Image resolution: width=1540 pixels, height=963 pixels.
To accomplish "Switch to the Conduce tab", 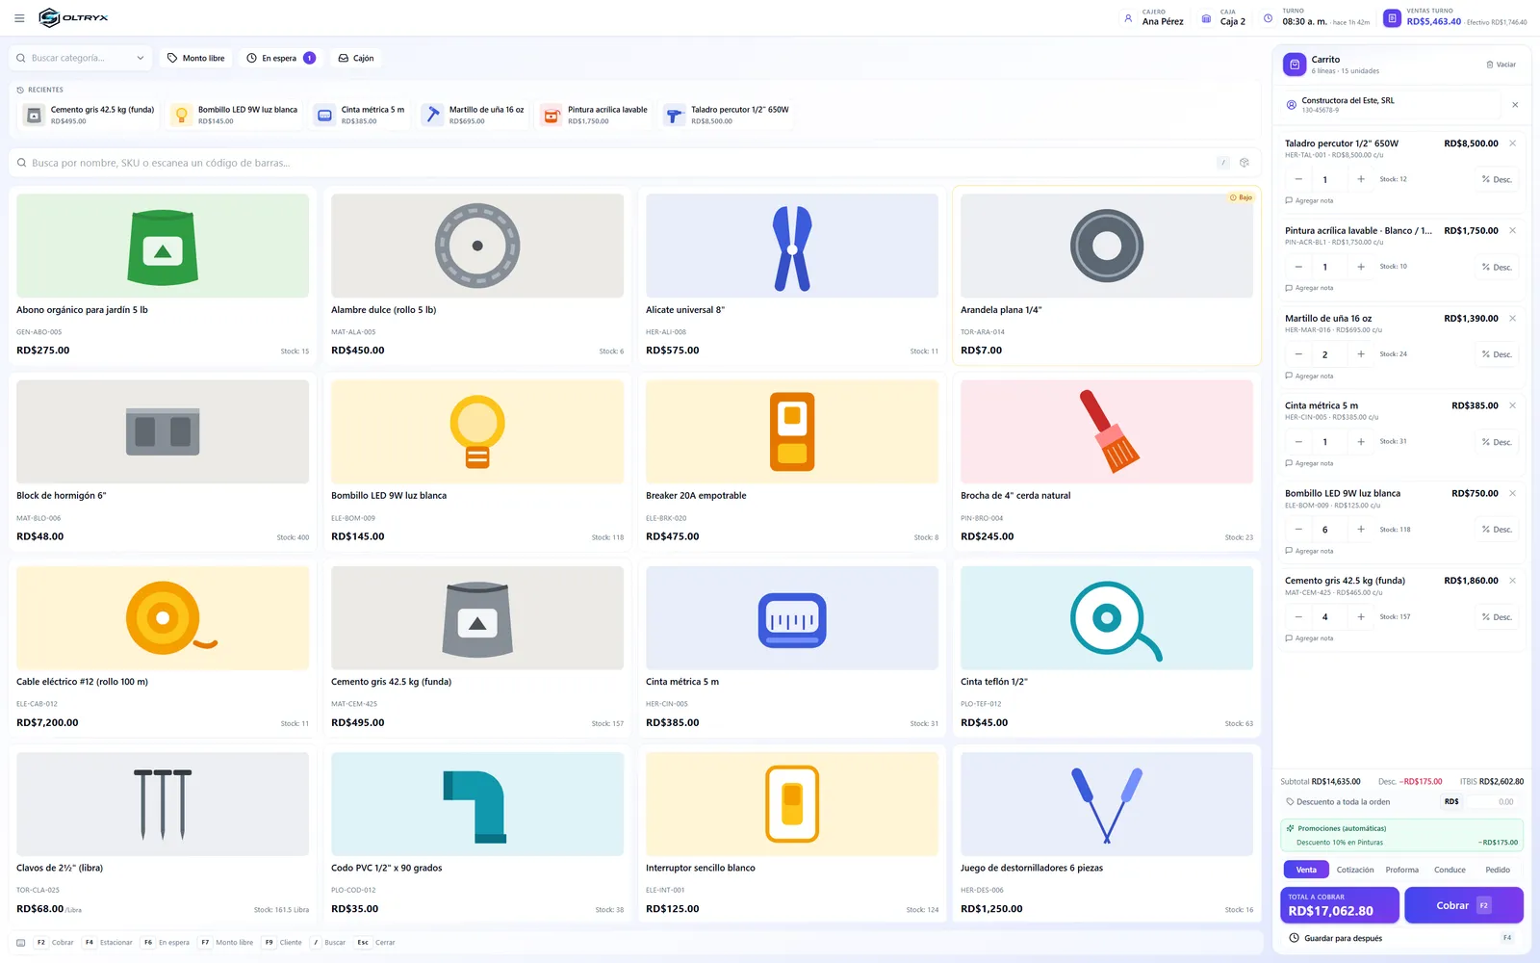I will pos(1450,870).
